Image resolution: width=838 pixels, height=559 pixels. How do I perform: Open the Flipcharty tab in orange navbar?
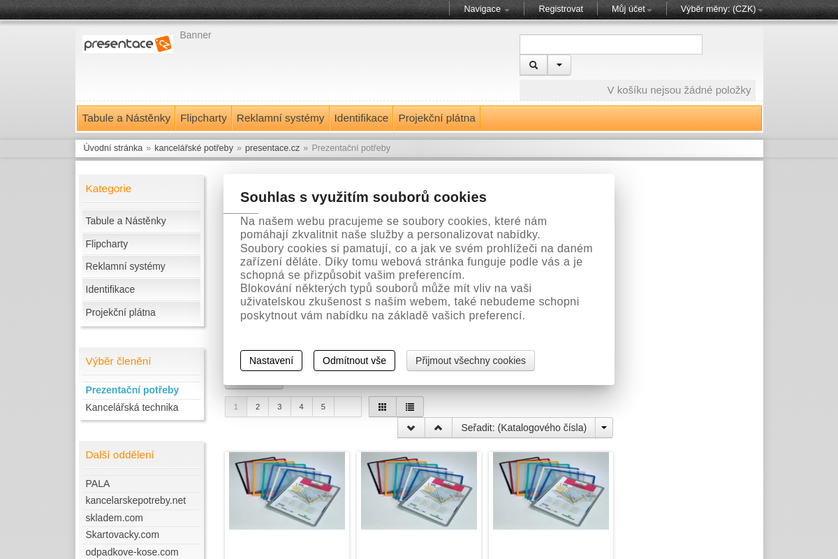click(203, 118)
